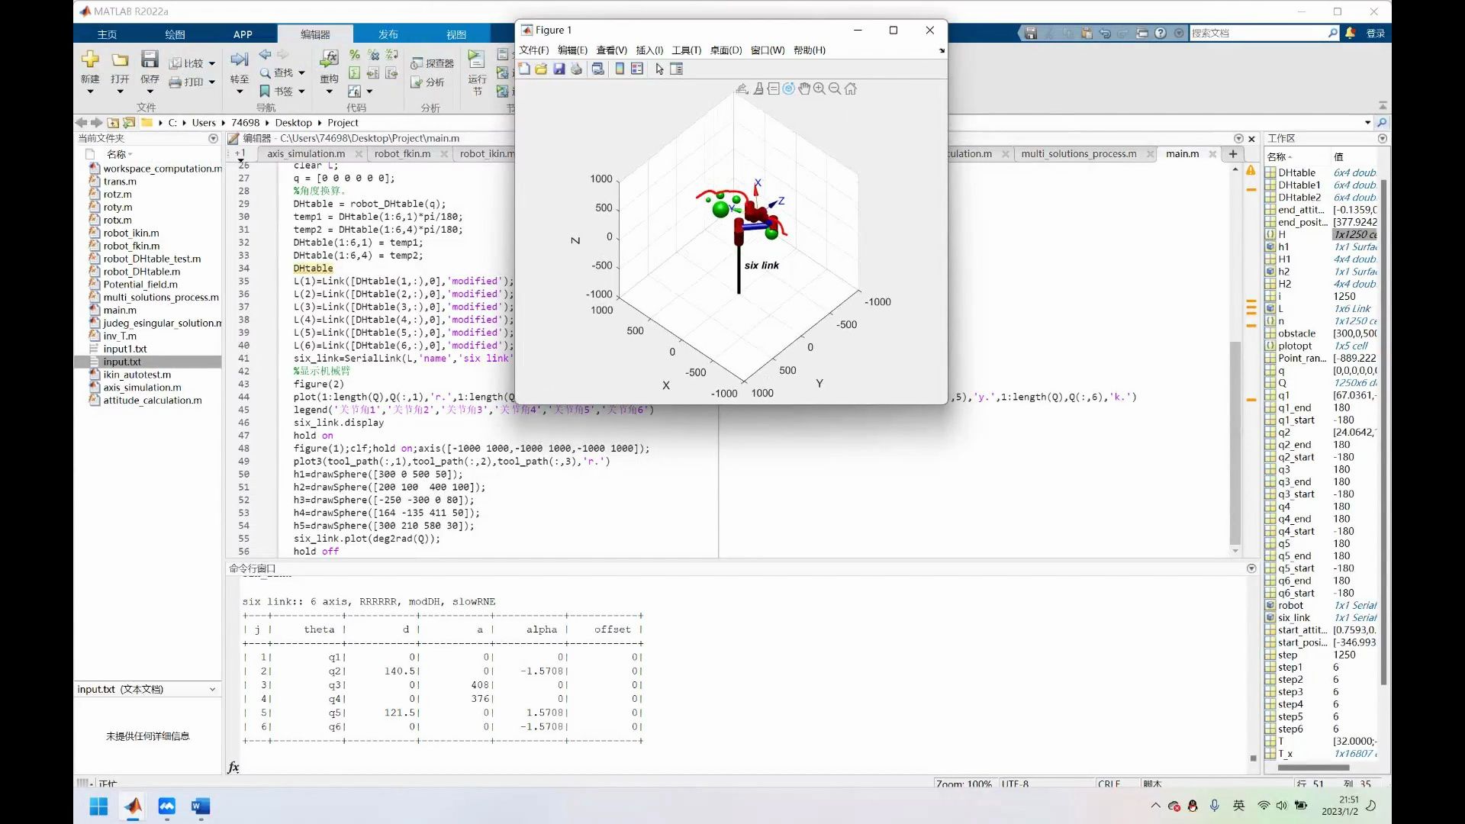Click the Run Section icon
Viewport: 1465px width, 824px height.
point(476,59)
